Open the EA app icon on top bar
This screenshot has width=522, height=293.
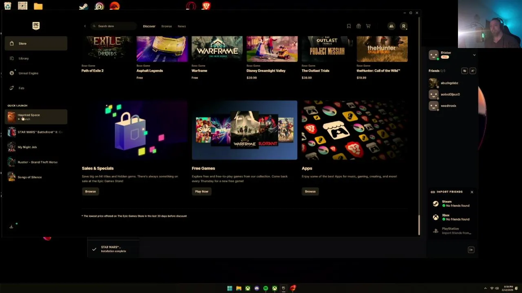(115, 6)
